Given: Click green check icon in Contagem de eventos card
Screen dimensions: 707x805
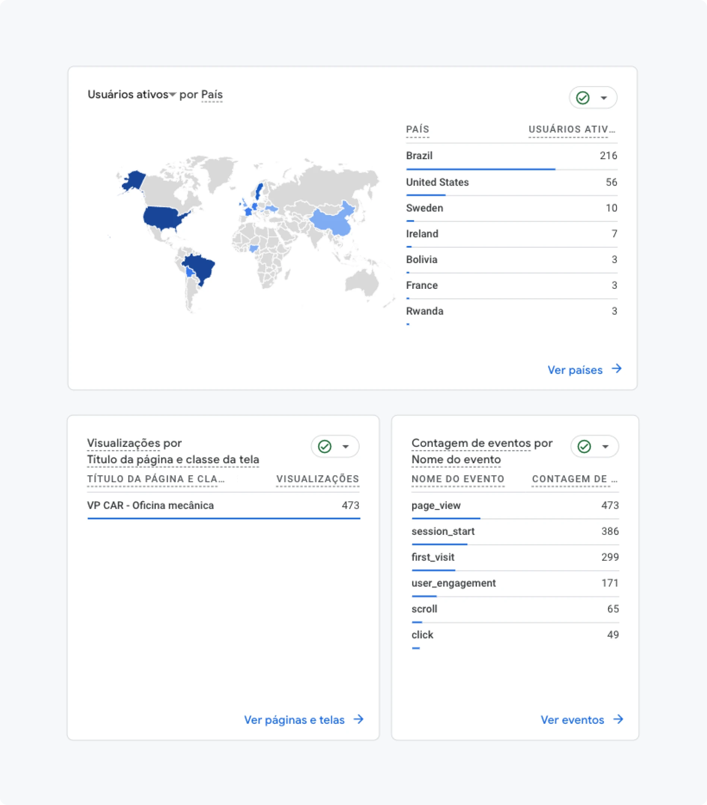Looking at the screenshot, I should 584,446.
